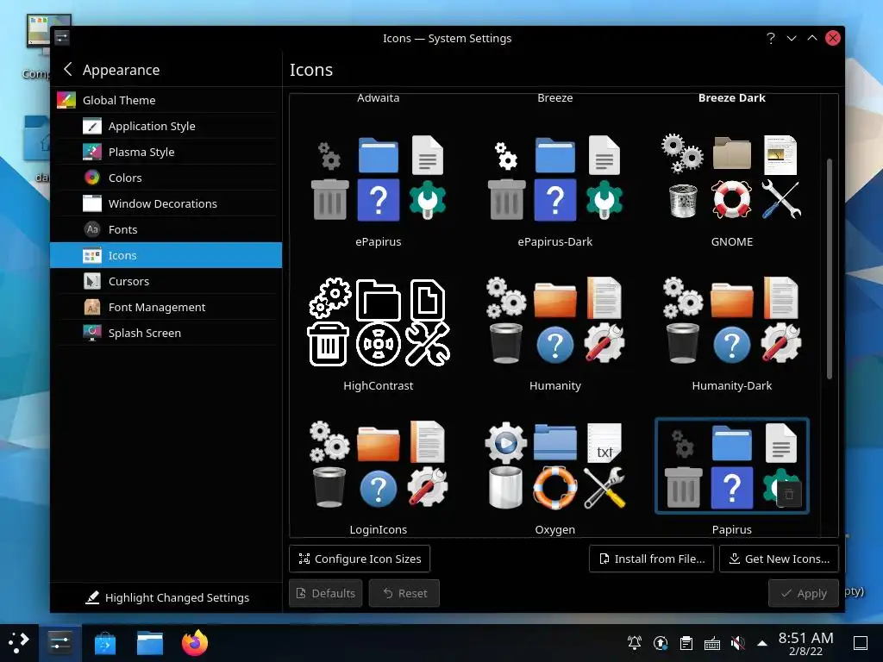This screenshot has width=883, height=662.
Task: Open Discover store from taskbar
Action: (104, 643)
